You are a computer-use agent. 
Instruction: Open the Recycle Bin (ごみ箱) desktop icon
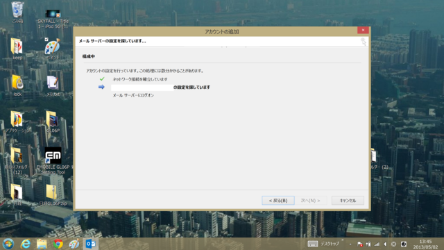tap(17, 12)
